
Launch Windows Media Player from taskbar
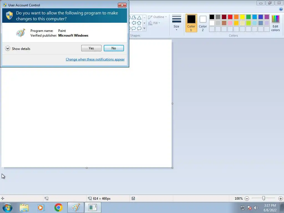tap(41, 207)
